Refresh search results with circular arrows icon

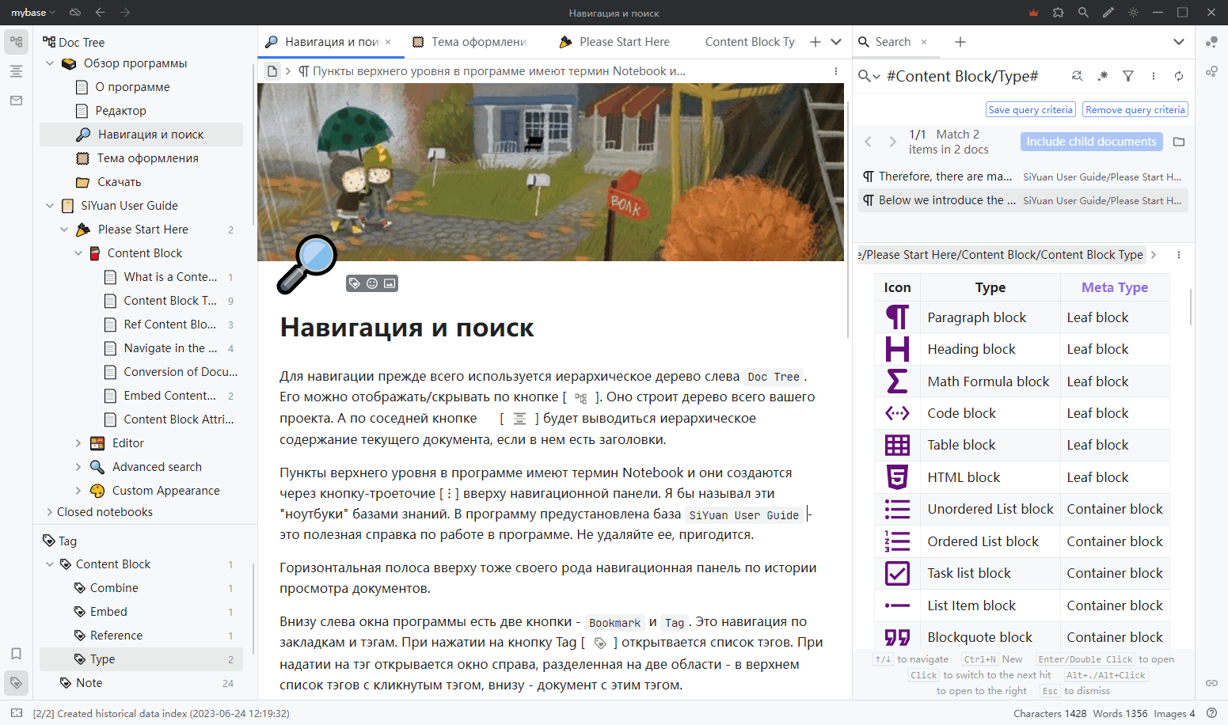click(x=1179, y=76)
